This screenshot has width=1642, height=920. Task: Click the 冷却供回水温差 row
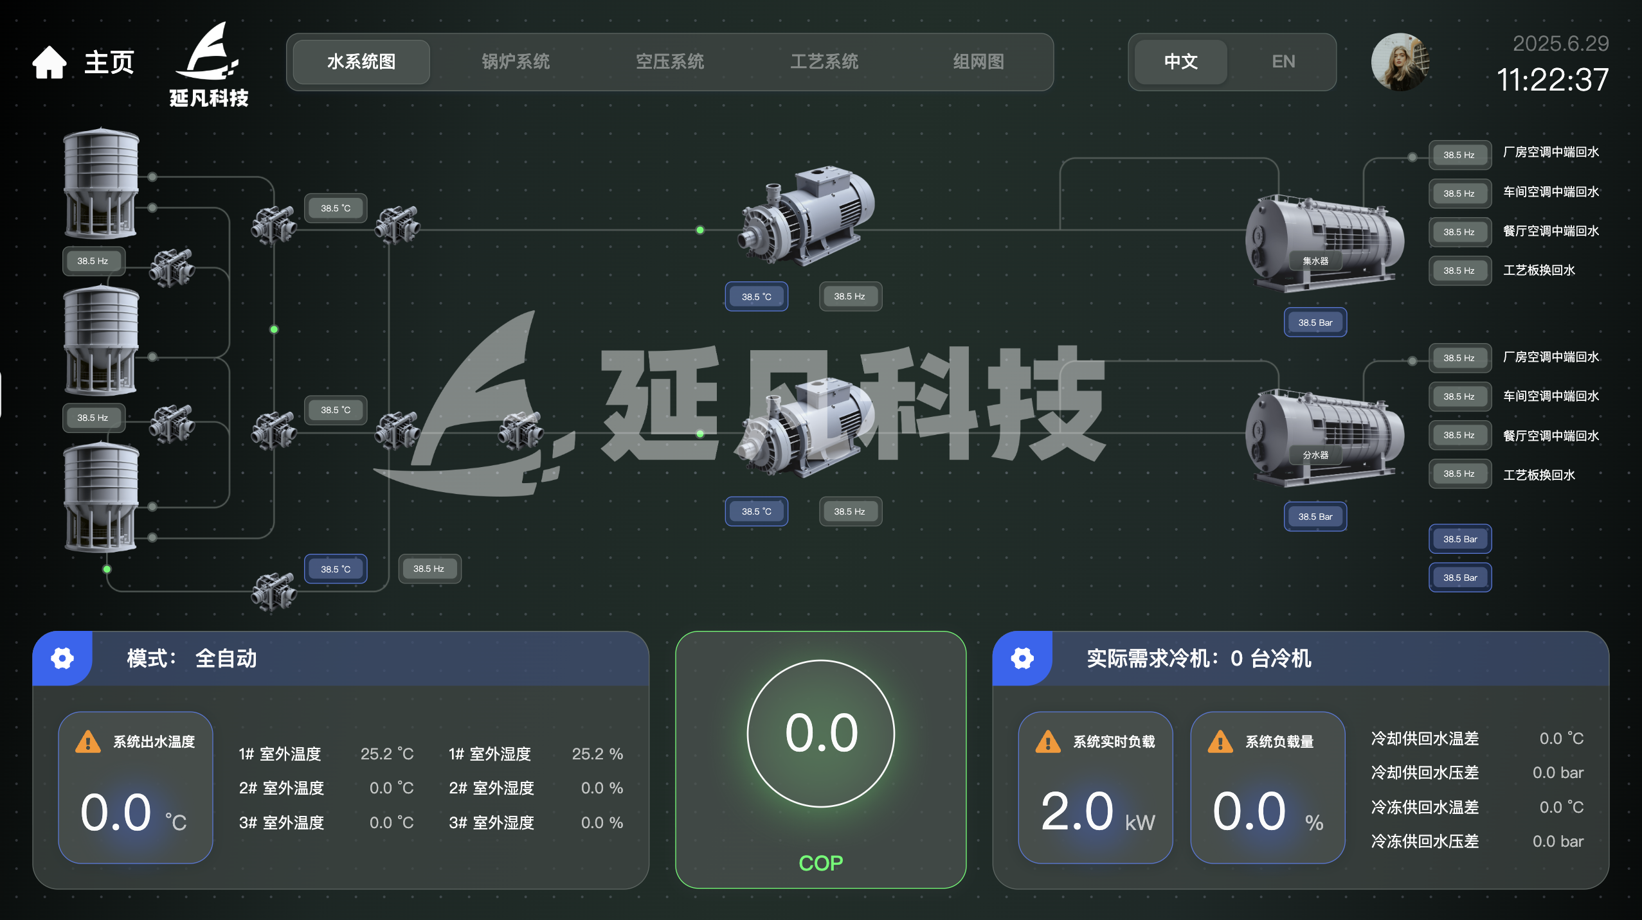tap(1477, 739)
